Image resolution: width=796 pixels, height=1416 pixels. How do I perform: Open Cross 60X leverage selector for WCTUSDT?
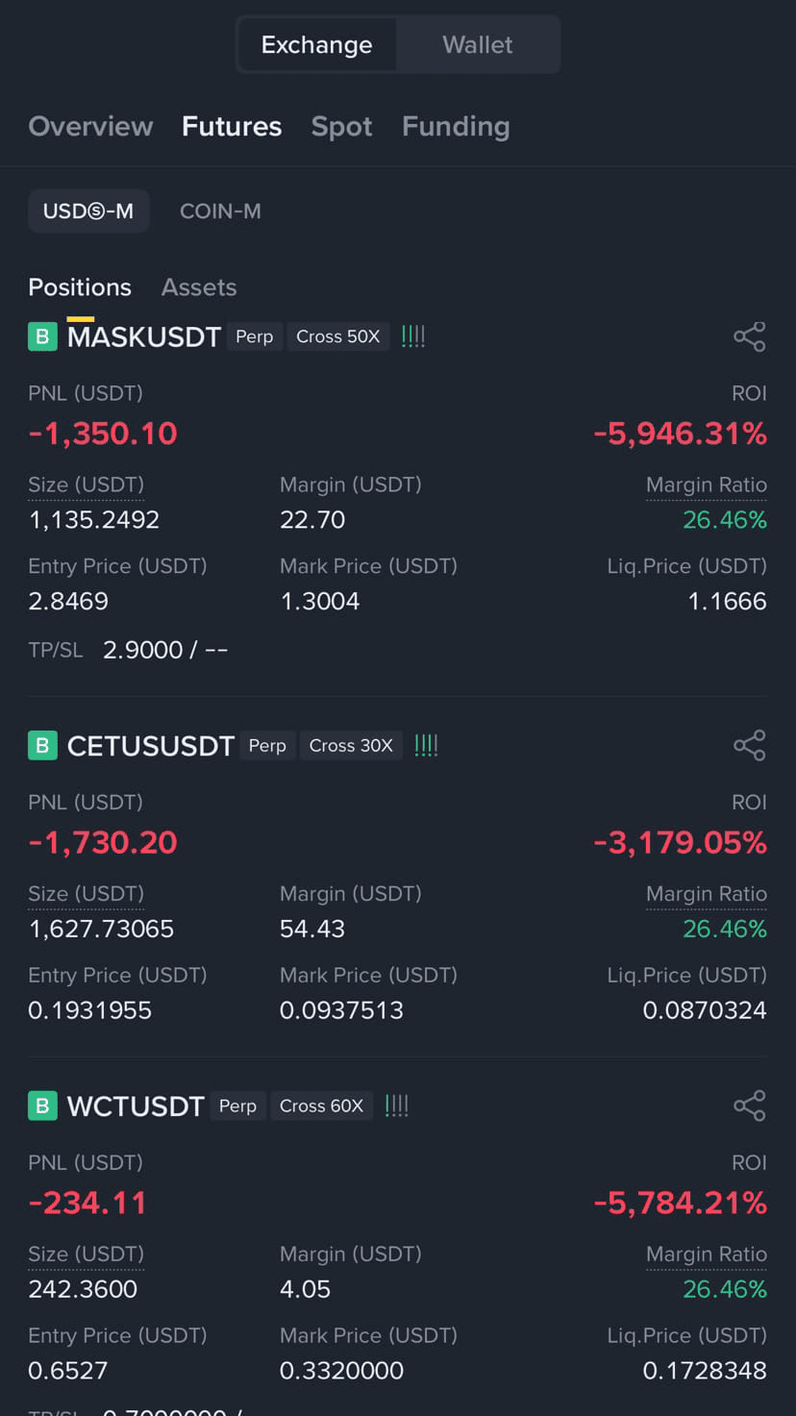[321, 1105]
